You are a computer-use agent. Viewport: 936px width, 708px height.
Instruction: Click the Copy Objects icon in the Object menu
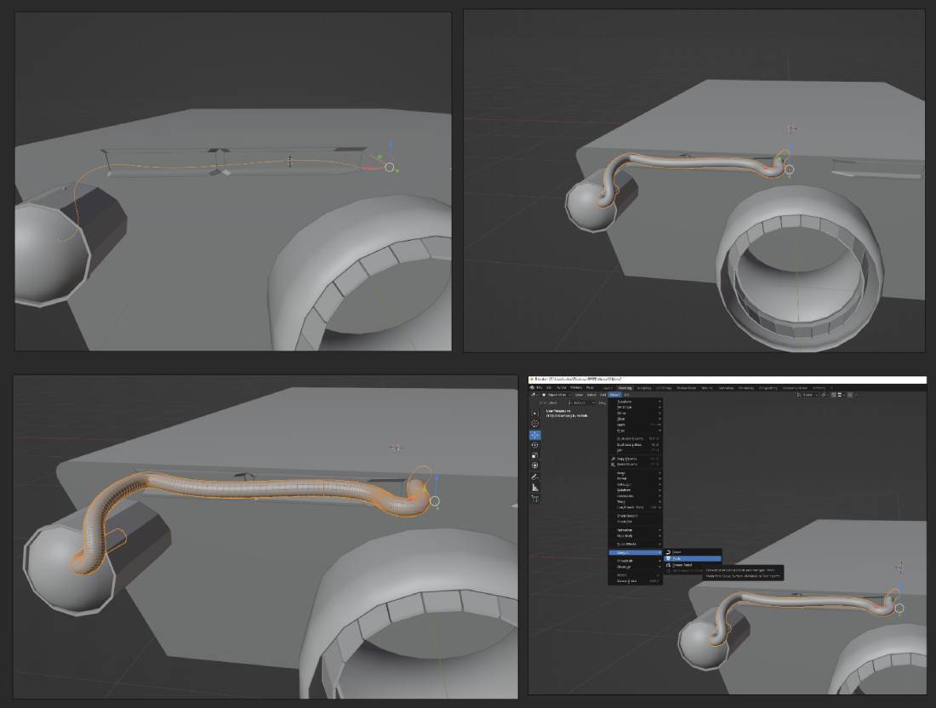pyautogui.click(x=613, y=459)
